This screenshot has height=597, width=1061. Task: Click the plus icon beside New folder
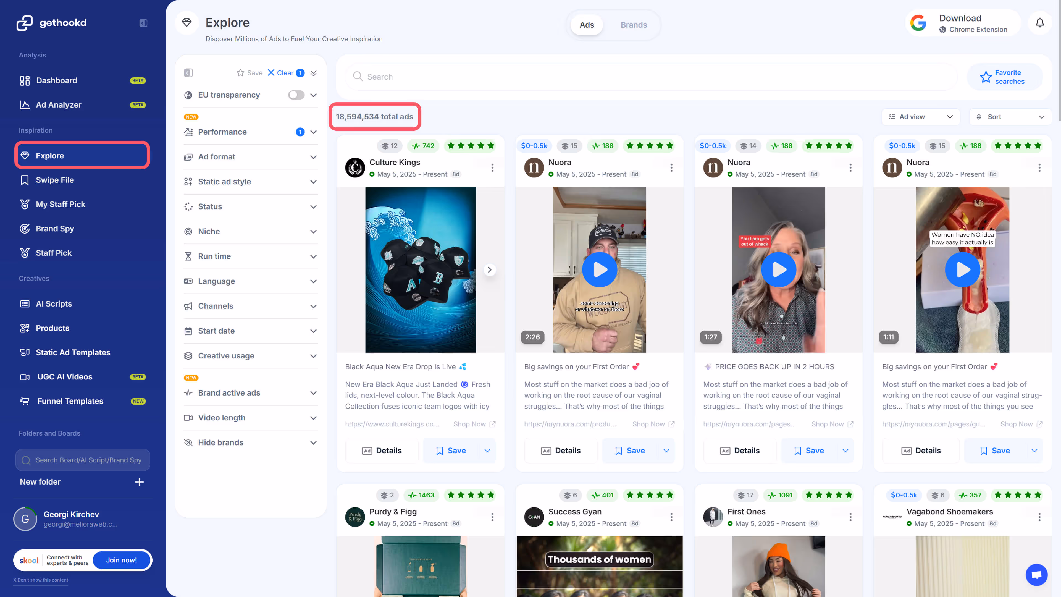[x=139, y=482]
